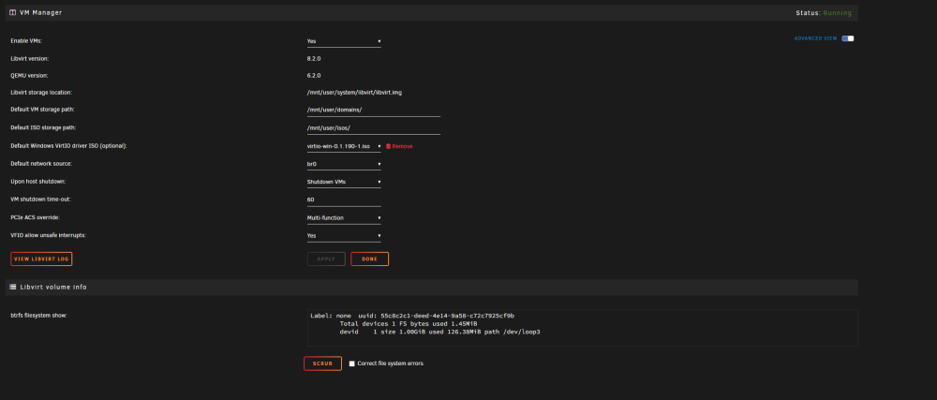Click the Enable VMs label
The image size is (937, 400).
(26, 41)
